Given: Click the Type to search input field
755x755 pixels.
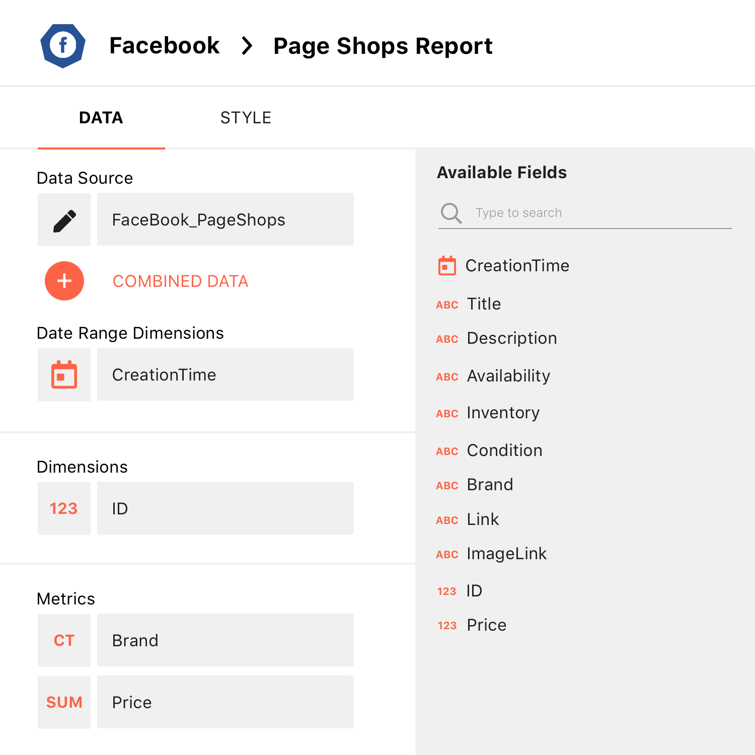Looking at the screenshot, I should point(585,213).
